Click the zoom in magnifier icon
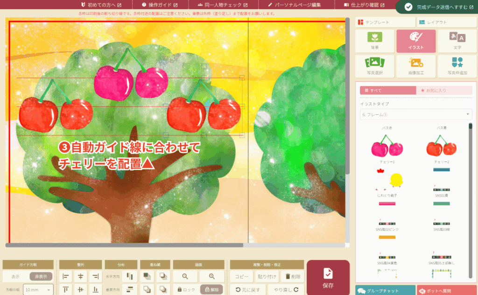Image resolution: width=478 pixels, height=295 pixels. [211, 276]
